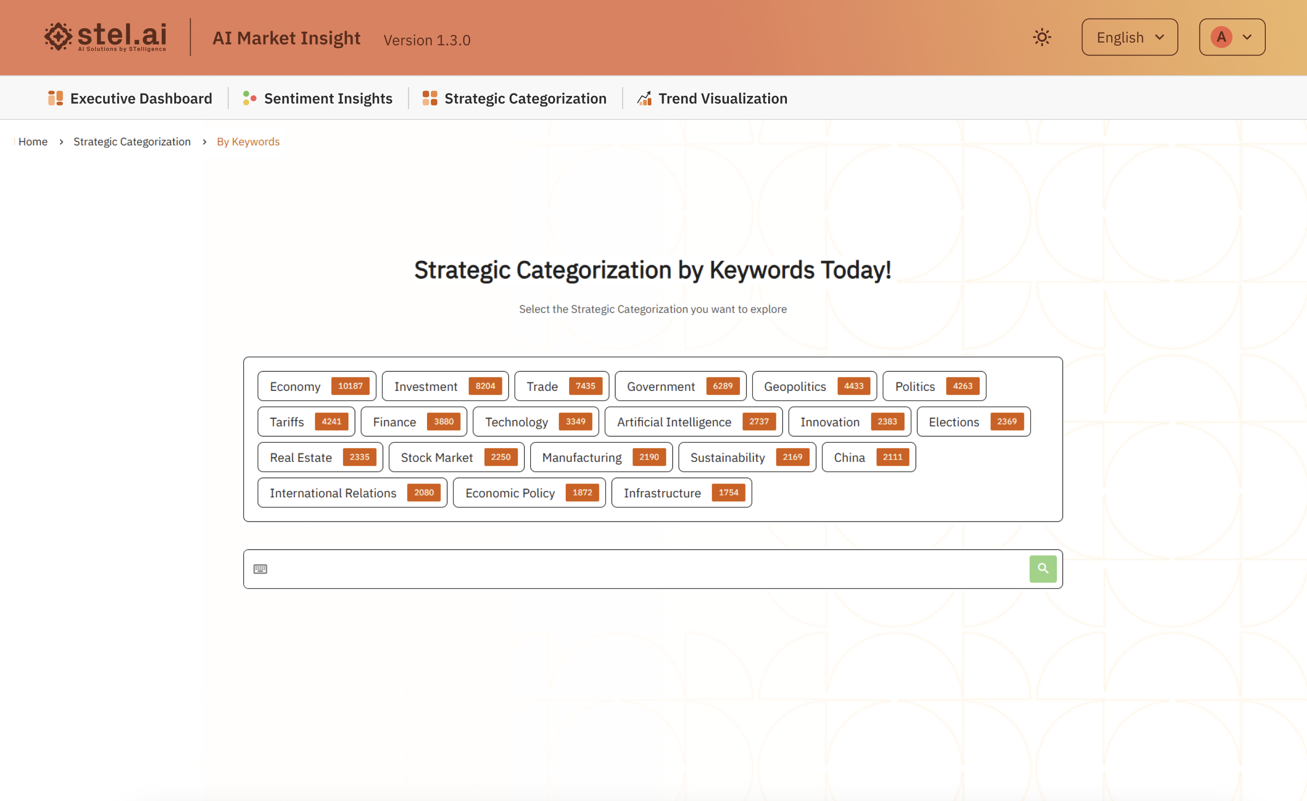This screenshot has width=1307, height=801.
Task: Click the Strategic Categorization grid icon
Action: pyautogui.click(x=429, y=99)
